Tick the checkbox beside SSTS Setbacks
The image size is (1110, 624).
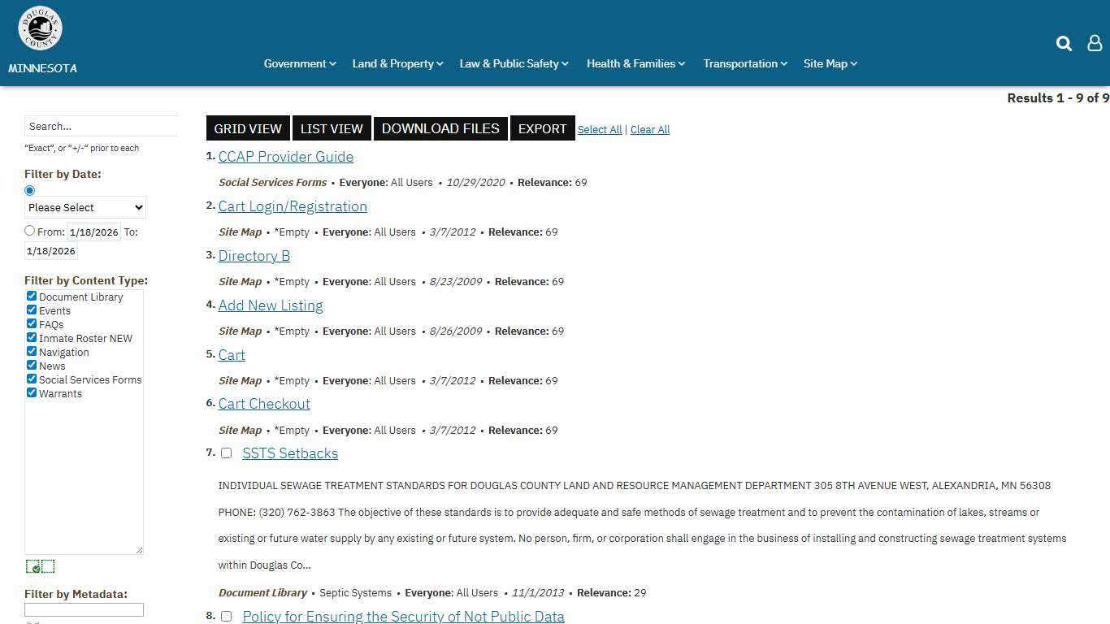227,453
